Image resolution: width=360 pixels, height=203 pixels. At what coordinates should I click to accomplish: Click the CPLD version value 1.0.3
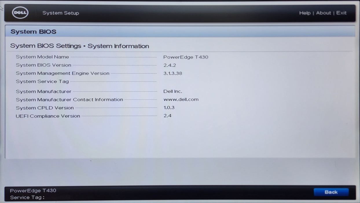click(169, 108)
